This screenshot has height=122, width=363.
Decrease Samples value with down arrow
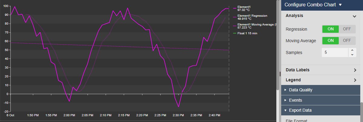tap(352, 55)
